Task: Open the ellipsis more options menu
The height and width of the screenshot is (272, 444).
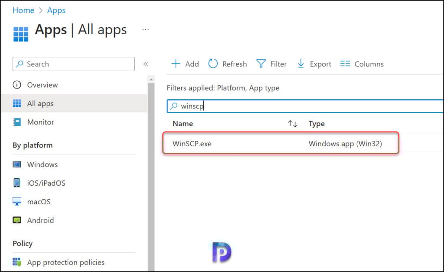Action: tap(145, 29)
